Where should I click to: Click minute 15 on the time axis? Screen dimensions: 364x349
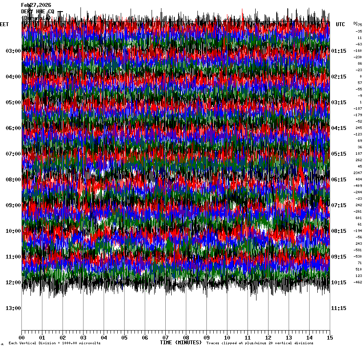point(330,338)
